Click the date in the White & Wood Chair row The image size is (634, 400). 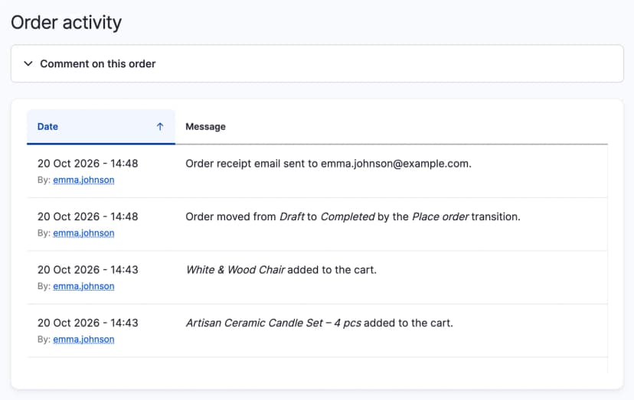88,269
